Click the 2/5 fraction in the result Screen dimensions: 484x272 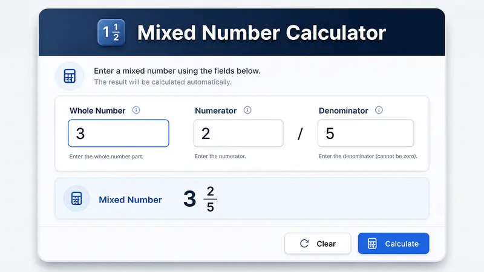click(x=210, y=199)
